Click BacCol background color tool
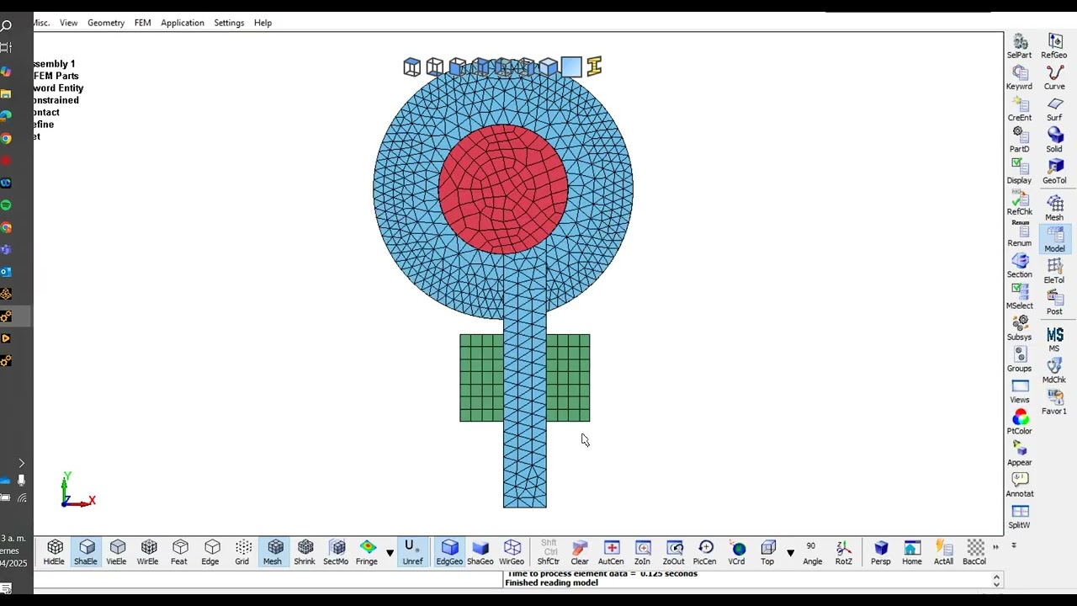Viewport: 1077px width, 606px height. pyautogui.click(x=974, y=553)
